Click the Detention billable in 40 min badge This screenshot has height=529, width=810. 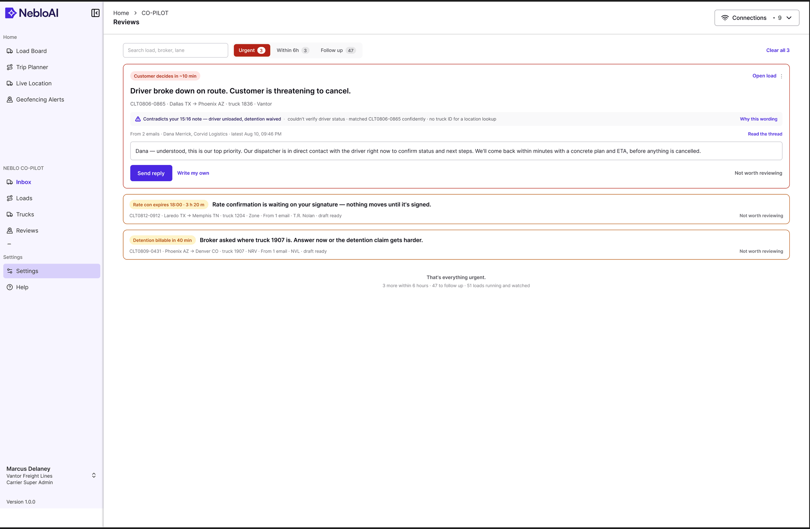(x=162, y=240)
